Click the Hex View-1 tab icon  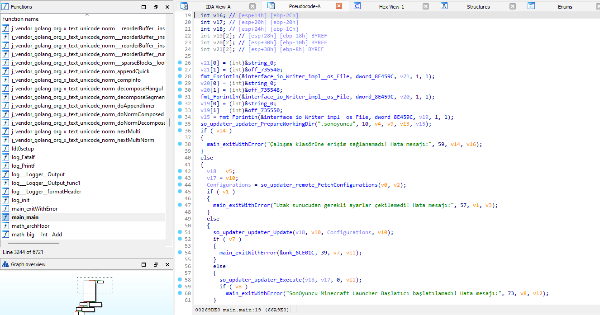[357, 6]
